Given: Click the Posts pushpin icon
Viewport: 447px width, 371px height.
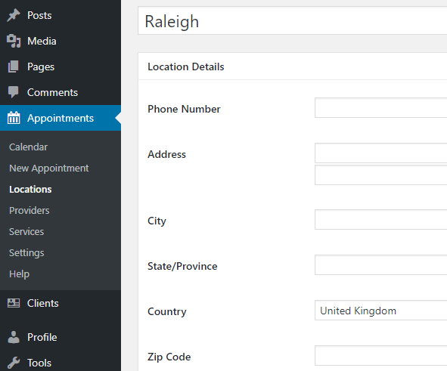Looking at the screenshot, I should tap(14, 15).
